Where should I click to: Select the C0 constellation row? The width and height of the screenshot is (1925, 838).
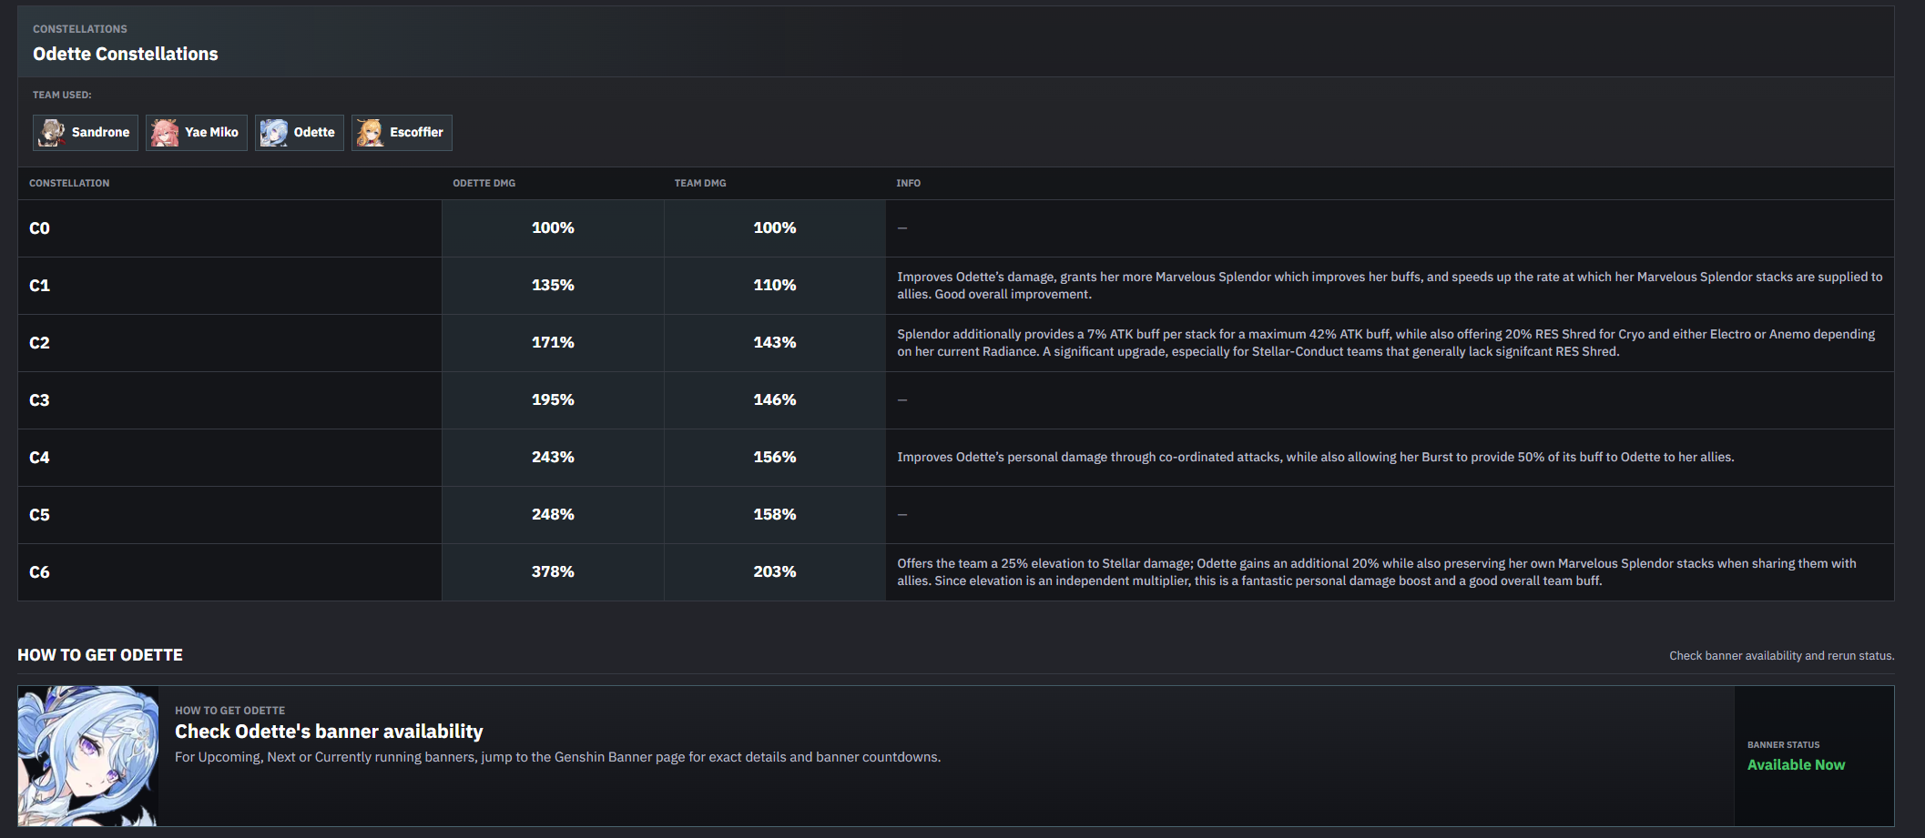click(x=956, y=228)
